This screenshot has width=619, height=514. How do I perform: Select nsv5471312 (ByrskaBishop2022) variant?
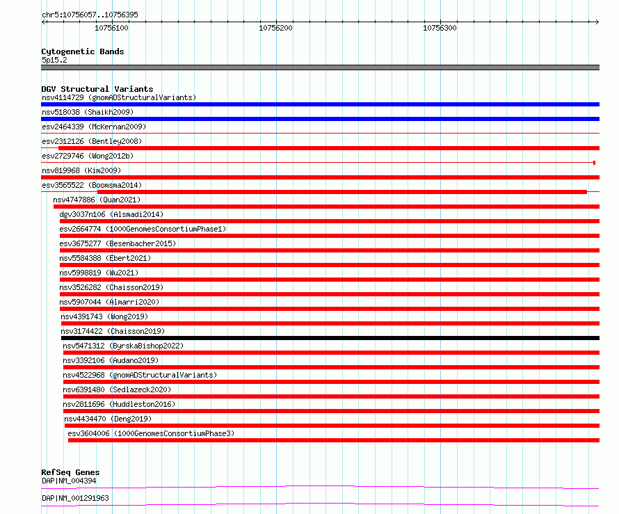[x=123, y=346]
